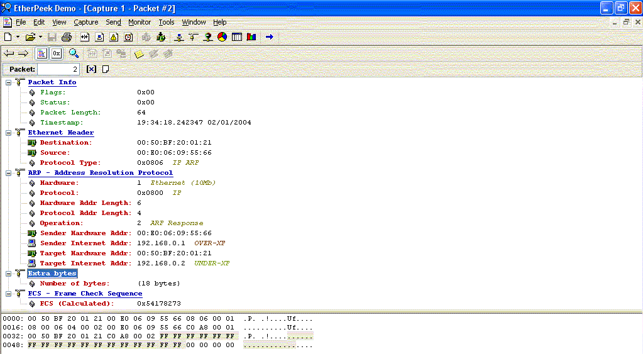Open the dropdown arrow beside New icon

[x=18, y=37]
